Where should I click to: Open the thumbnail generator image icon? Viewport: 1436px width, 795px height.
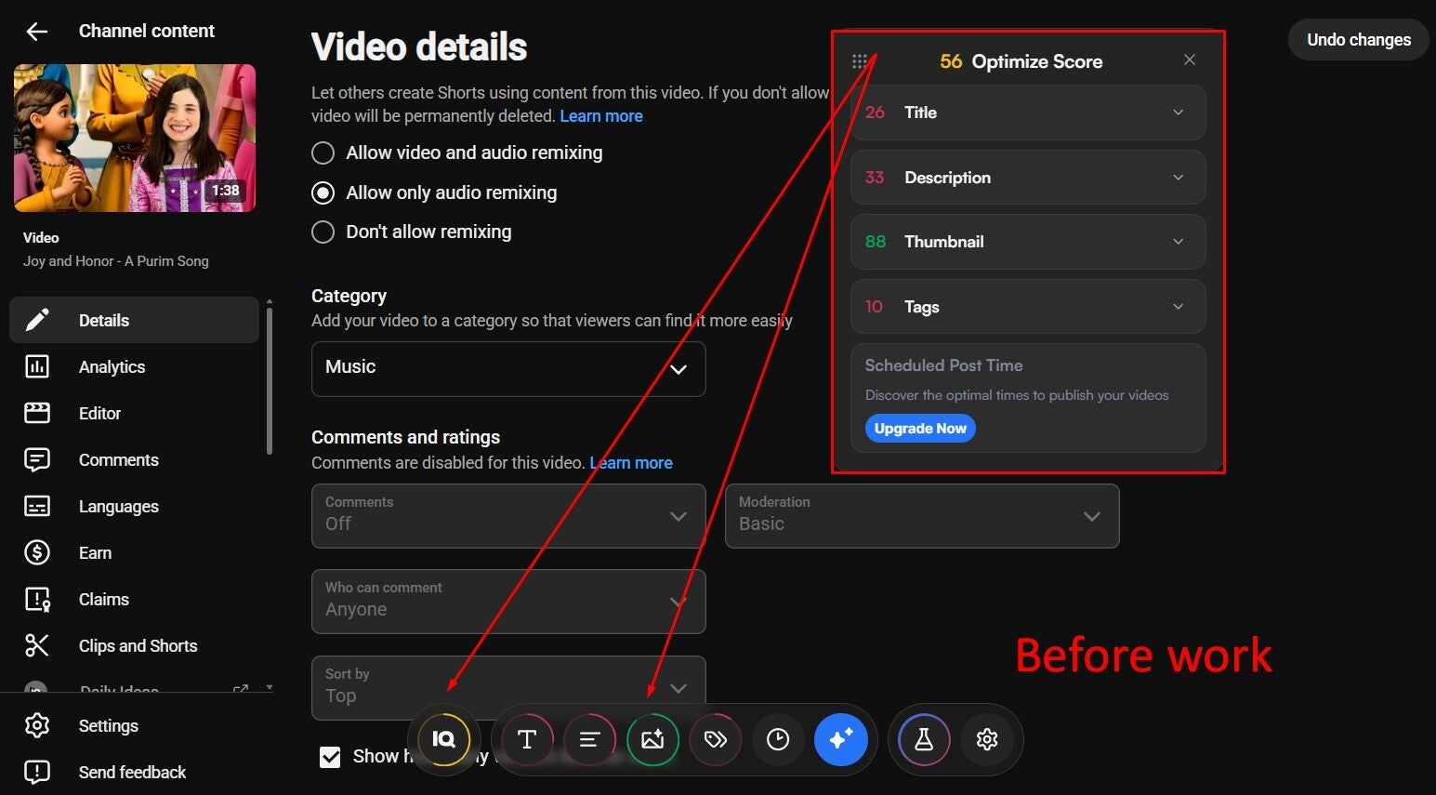point(652,739)
